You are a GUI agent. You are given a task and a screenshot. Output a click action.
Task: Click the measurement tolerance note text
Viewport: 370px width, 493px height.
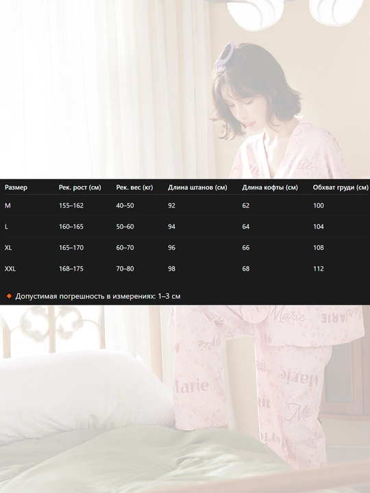coord(98,296)
